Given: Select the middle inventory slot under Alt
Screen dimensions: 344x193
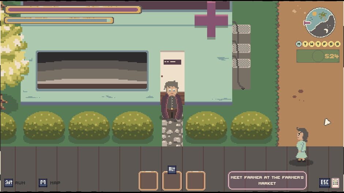Looking at the screenshot, I should (x=172, y=181).
